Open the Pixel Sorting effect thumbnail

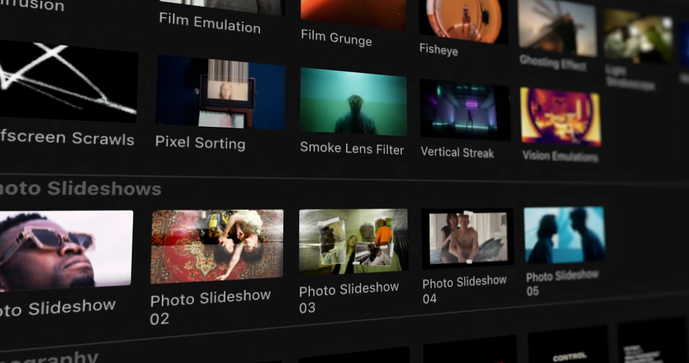[x=220, y=92]
